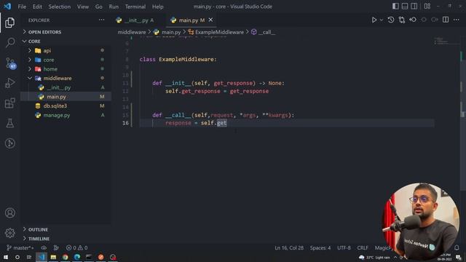The image size is (466, 262).
Task: Click the master branch status item
Action: (20, 247)
